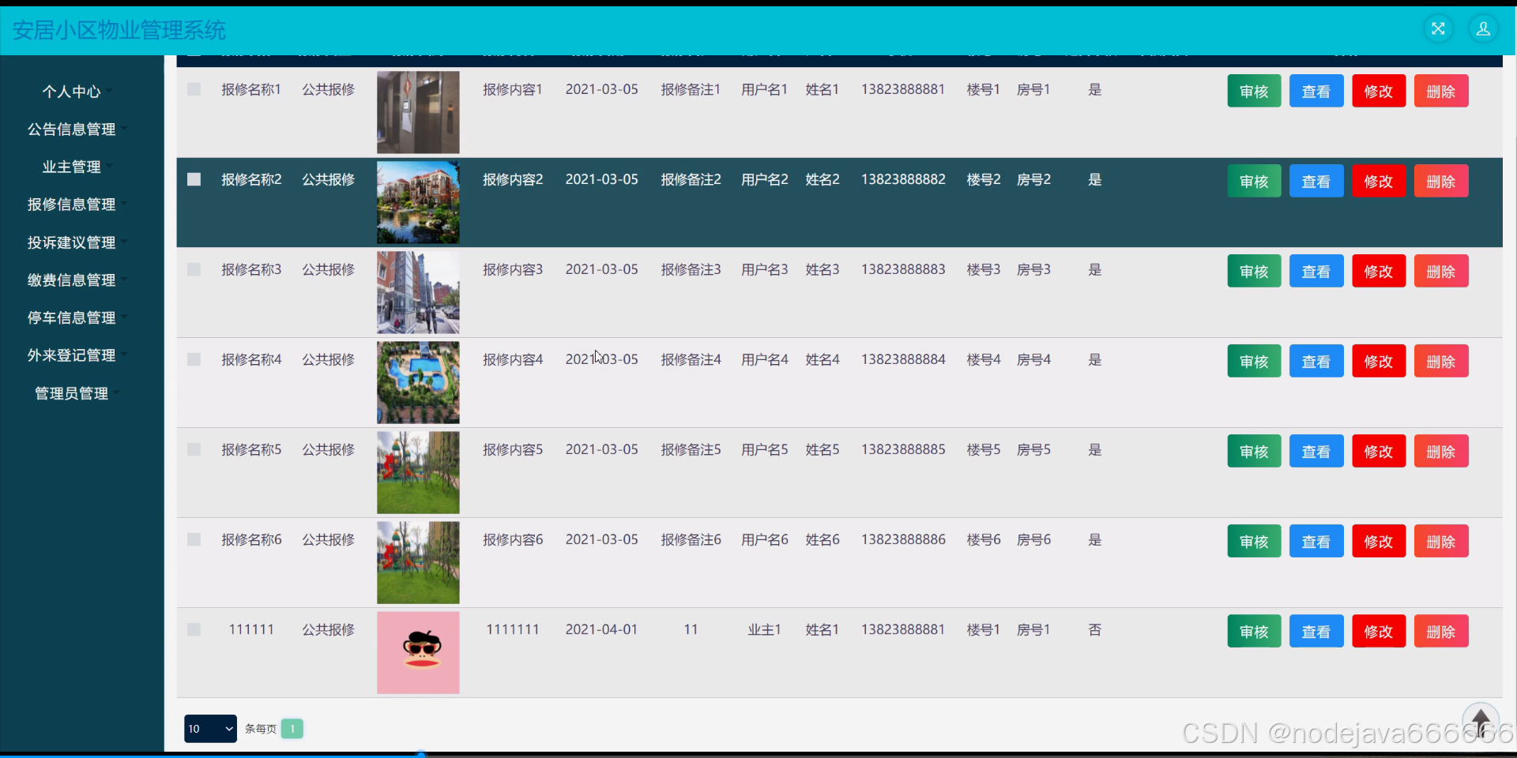Open the user profile icon in header
The height and width of the screenshot is (758, 1517).
click(1483, 29)
